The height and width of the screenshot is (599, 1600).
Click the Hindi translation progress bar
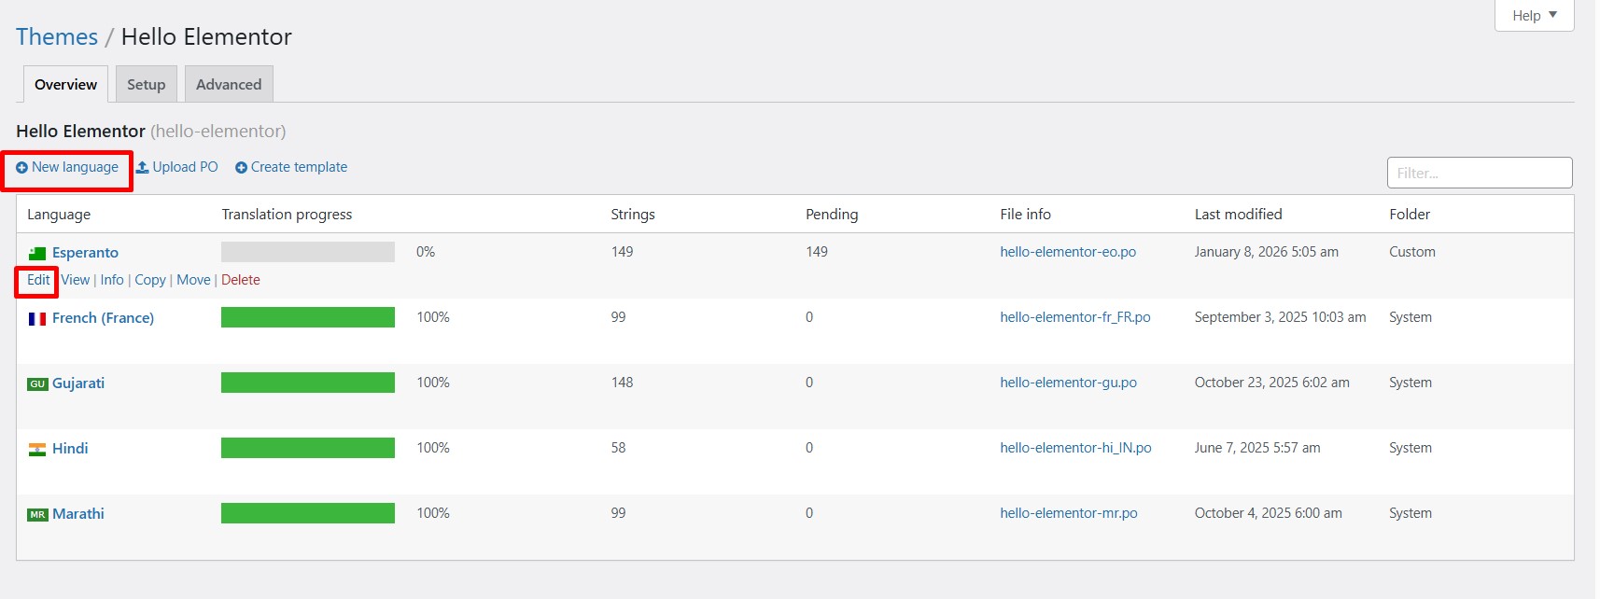pos(308,448)
